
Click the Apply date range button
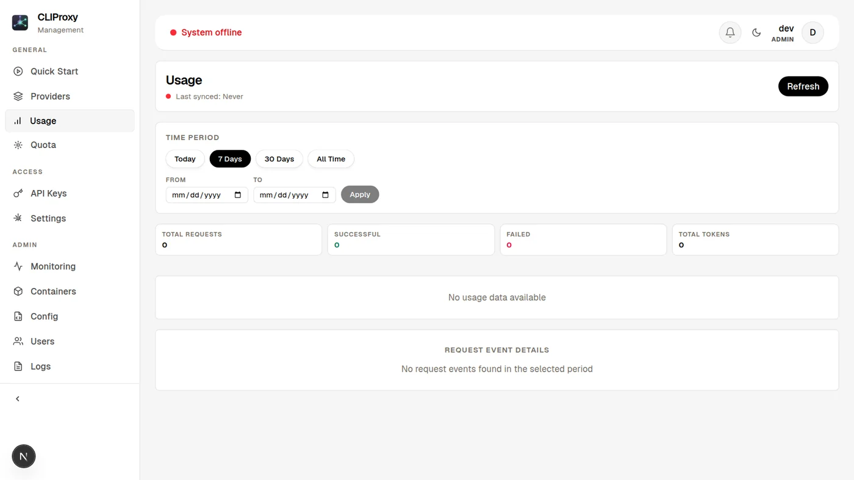click(360, 194)
